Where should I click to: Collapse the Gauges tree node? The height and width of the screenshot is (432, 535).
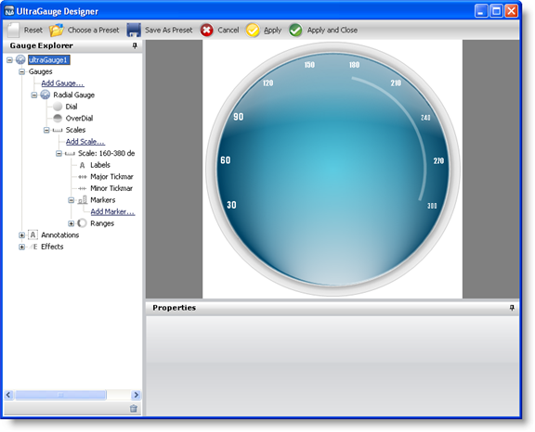click(22, 71)
